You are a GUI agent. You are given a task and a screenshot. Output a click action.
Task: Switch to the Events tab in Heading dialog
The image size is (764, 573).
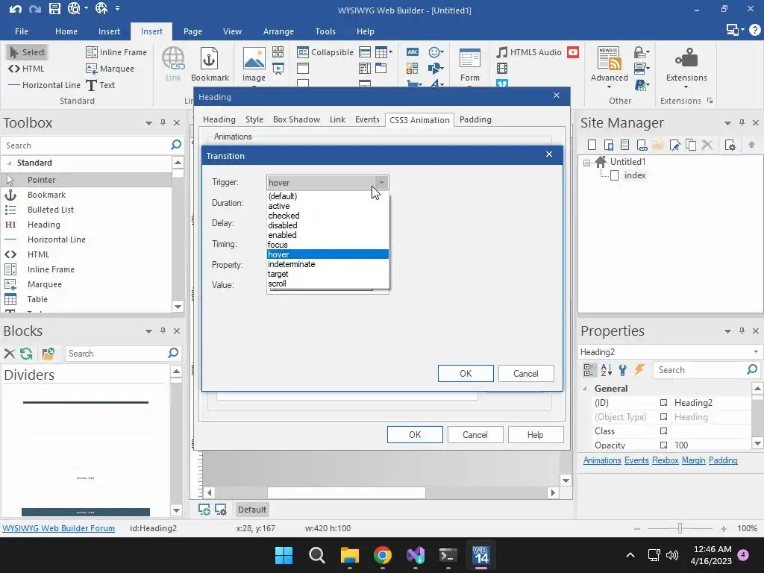(x=367, y=119)
